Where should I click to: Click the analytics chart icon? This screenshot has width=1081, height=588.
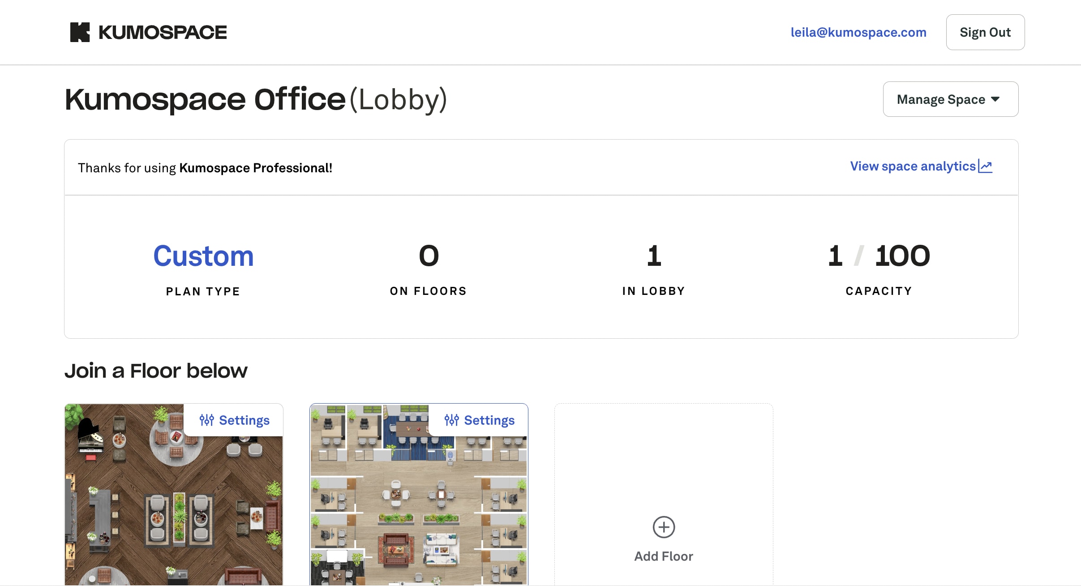click(x=985, y=166)
